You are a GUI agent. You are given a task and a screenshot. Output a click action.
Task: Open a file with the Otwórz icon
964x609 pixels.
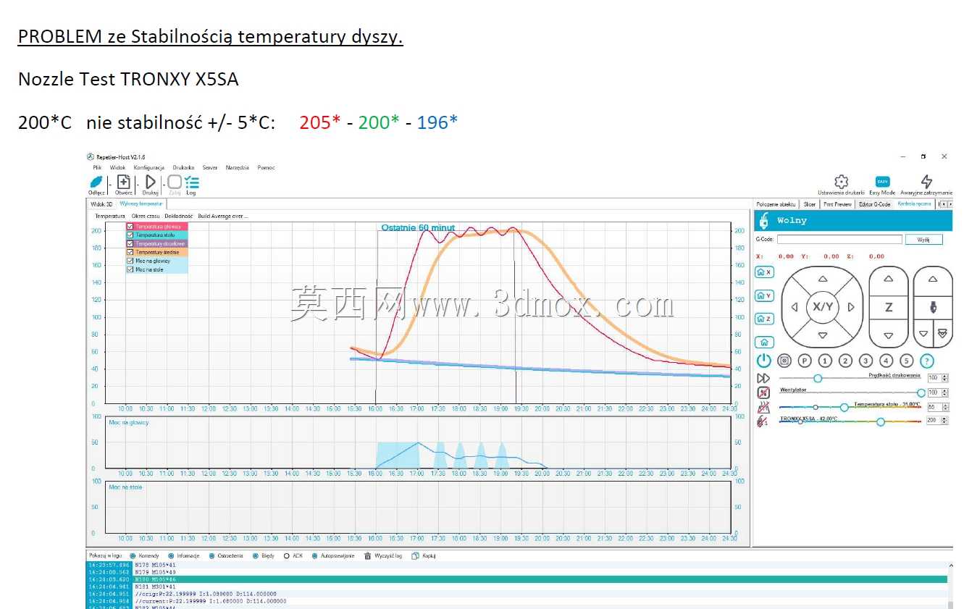123,182
